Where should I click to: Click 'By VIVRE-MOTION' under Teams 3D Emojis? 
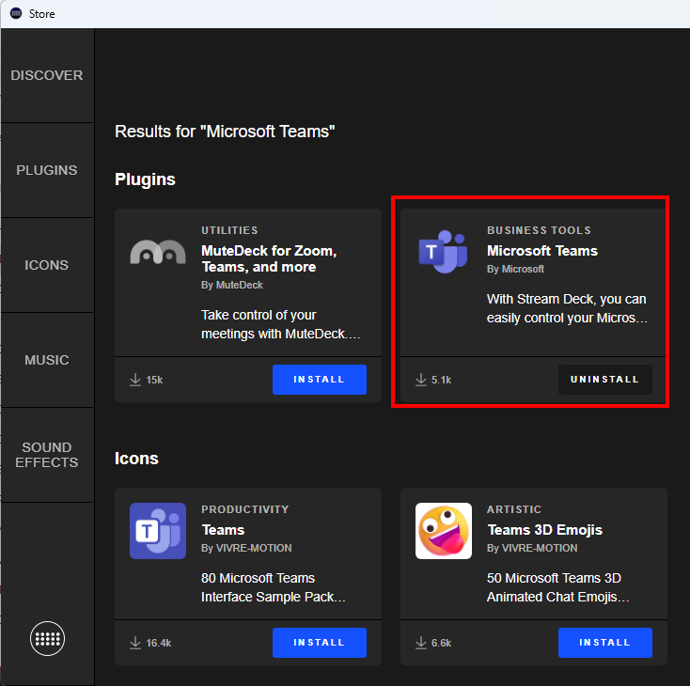point(532,548)
